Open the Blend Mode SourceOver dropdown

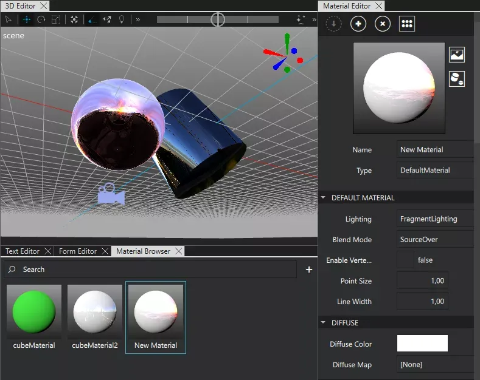435,240
